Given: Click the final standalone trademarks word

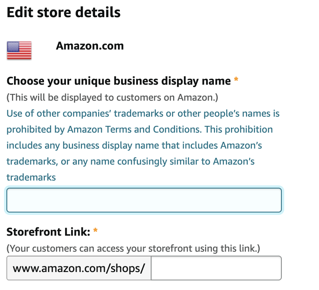Looking at the screenshot, I should pos(31,177).
